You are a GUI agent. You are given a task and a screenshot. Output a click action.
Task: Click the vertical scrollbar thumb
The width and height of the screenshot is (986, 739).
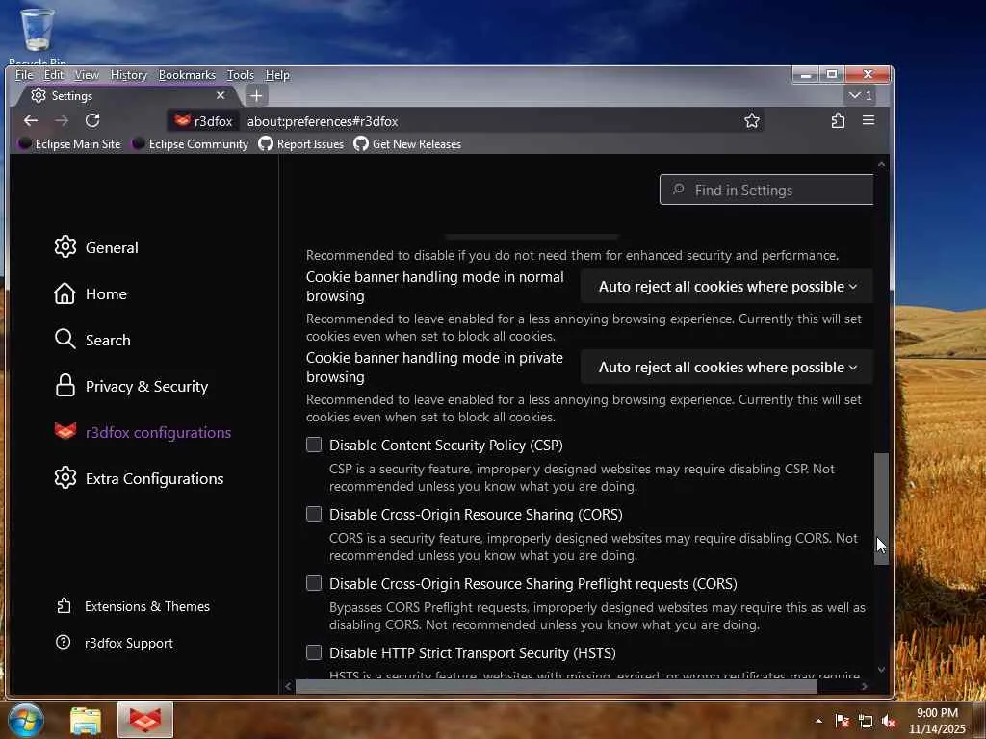point(881,509)
